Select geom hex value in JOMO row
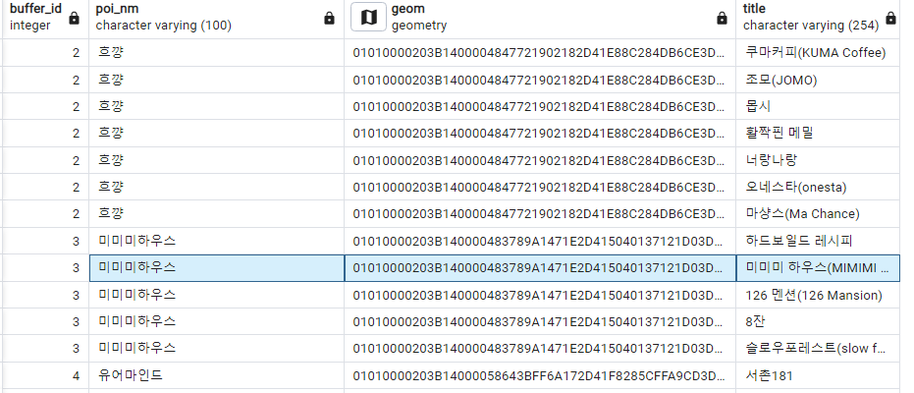 point(539,80)
